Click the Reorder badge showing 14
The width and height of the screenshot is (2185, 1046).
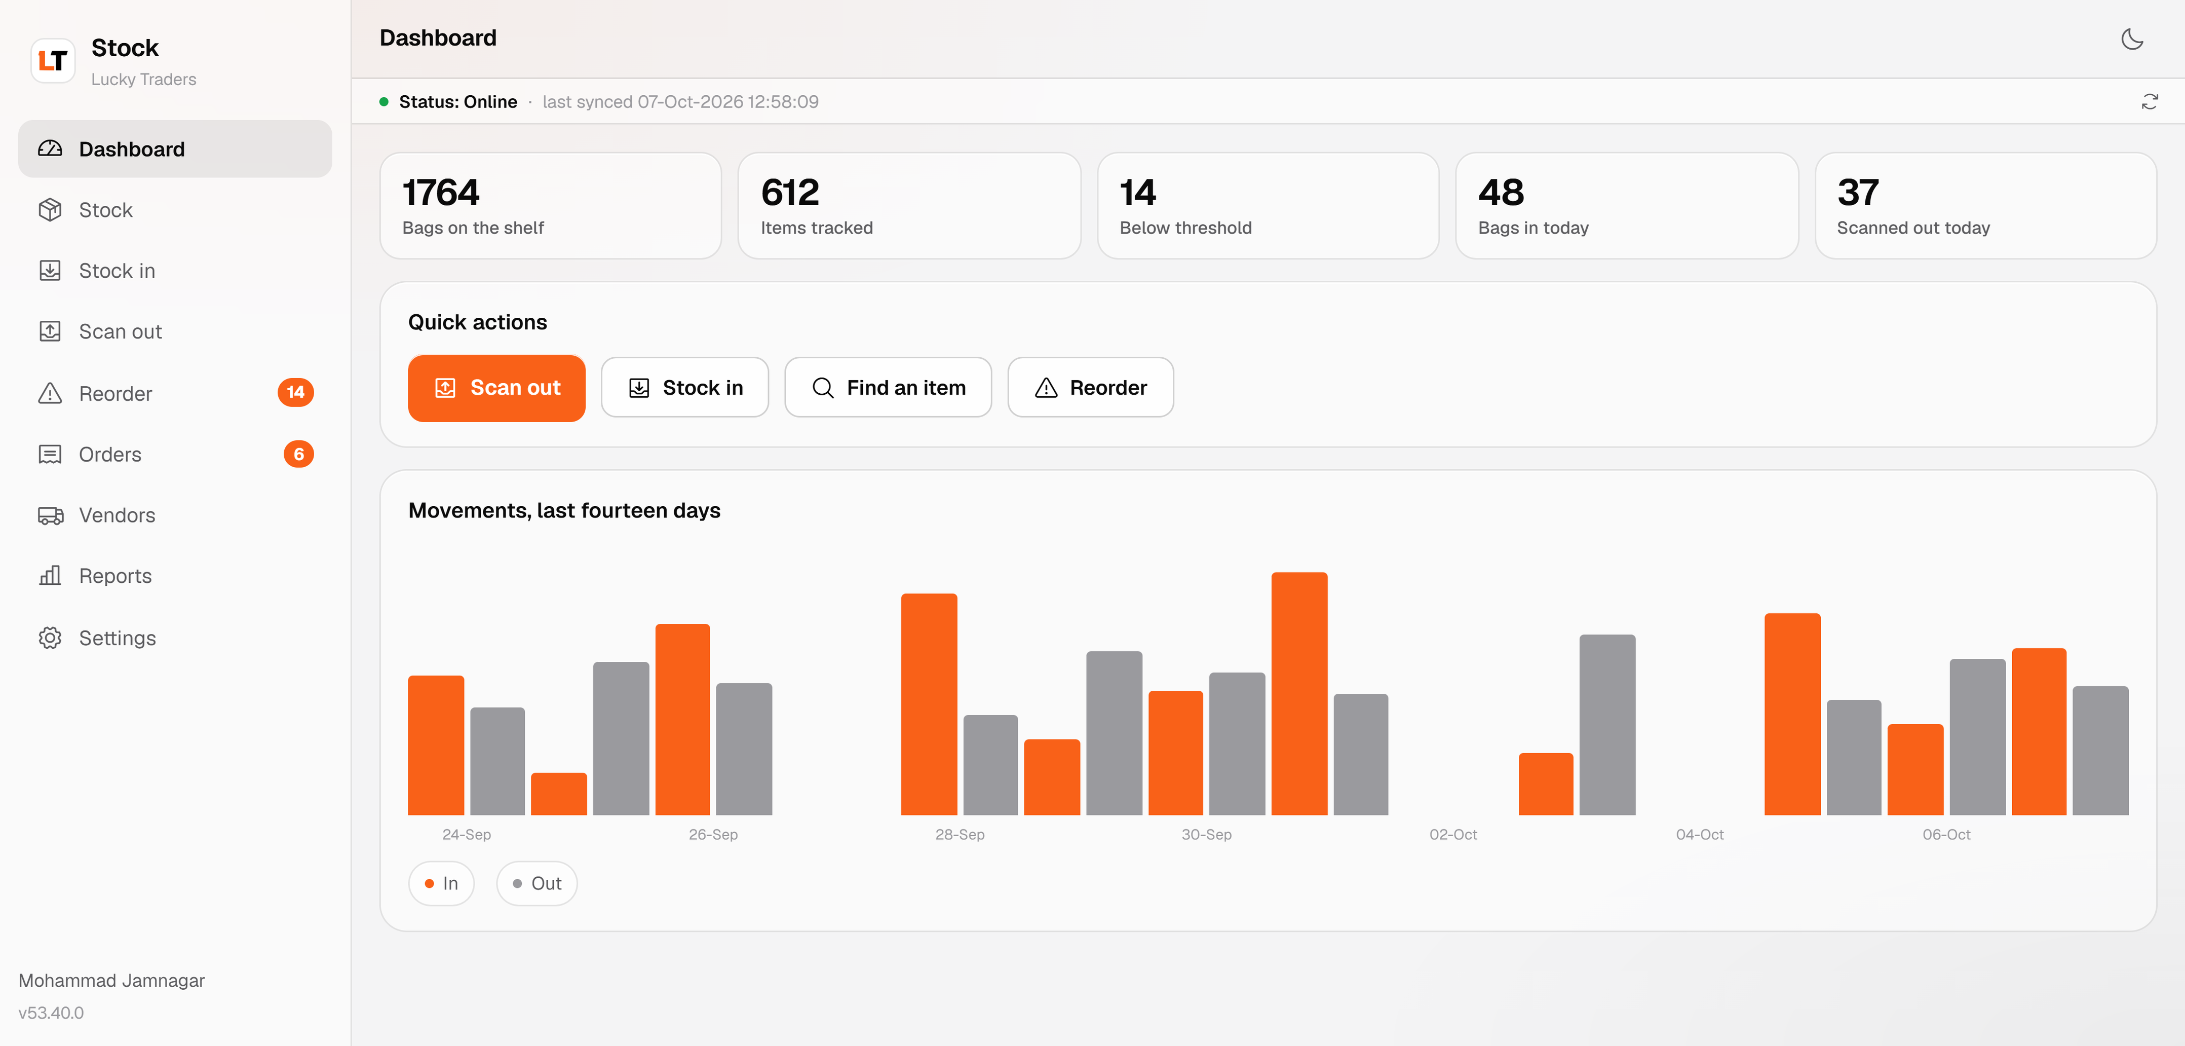pos(295,392)
